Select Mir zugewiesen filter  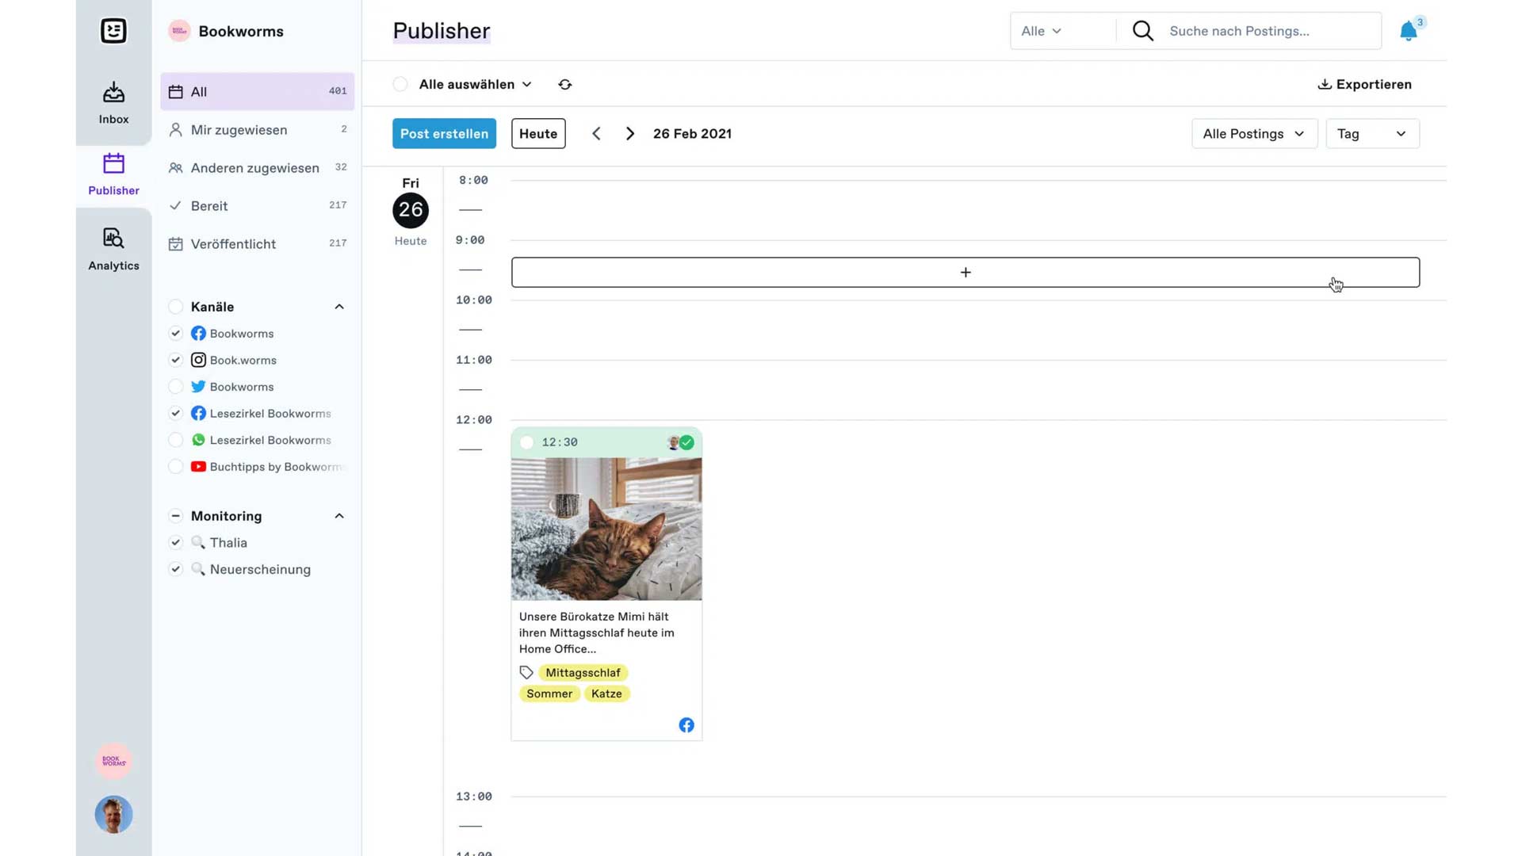point(239,130)
